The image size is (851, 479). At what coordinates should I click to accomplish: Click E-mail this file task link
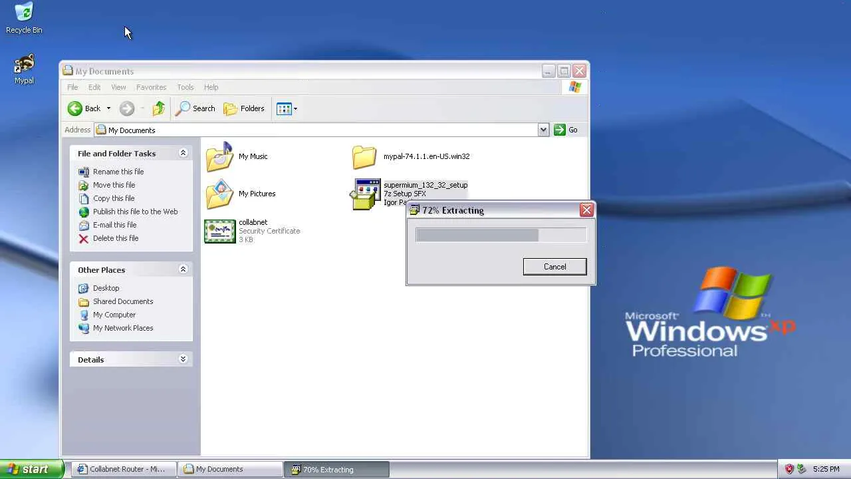pos(114,225)
